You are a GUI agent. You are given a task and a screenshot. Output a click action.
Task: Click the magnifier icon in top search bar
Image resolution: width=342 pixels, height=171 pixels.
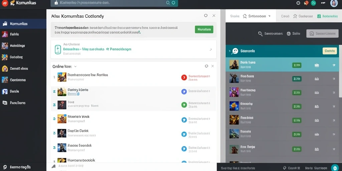pos(168,3)
